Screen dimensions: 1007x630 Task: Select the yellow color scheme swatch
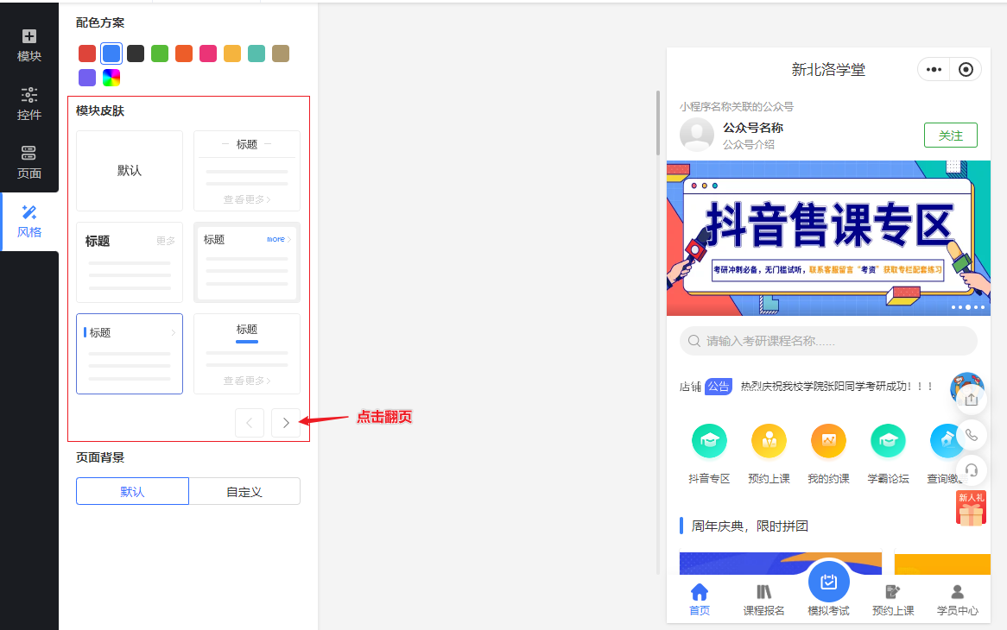[232, 54]
